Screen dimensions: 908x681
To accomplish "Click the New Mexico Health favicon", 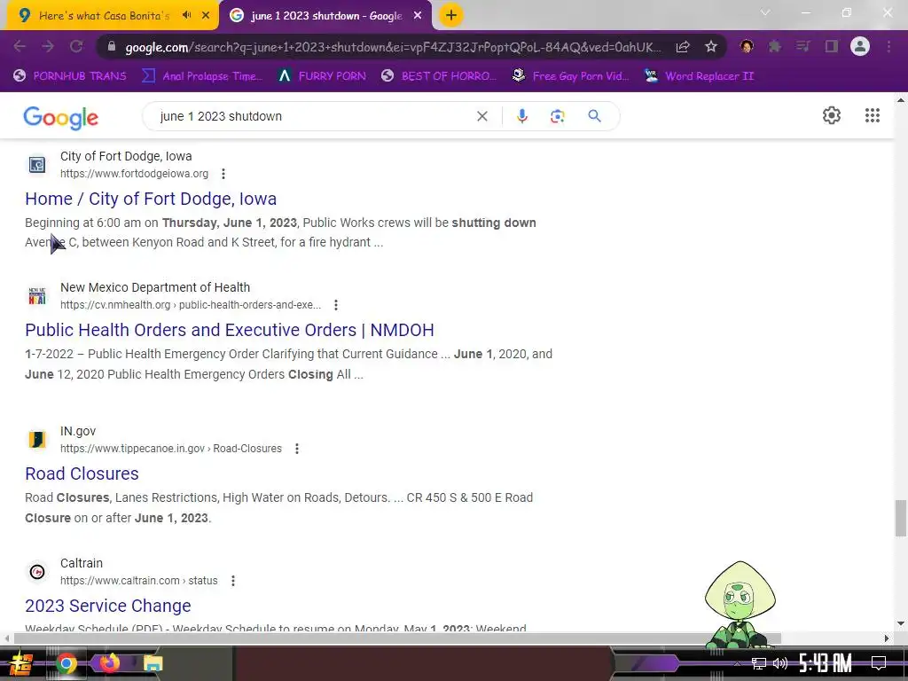I will (37, 296).
